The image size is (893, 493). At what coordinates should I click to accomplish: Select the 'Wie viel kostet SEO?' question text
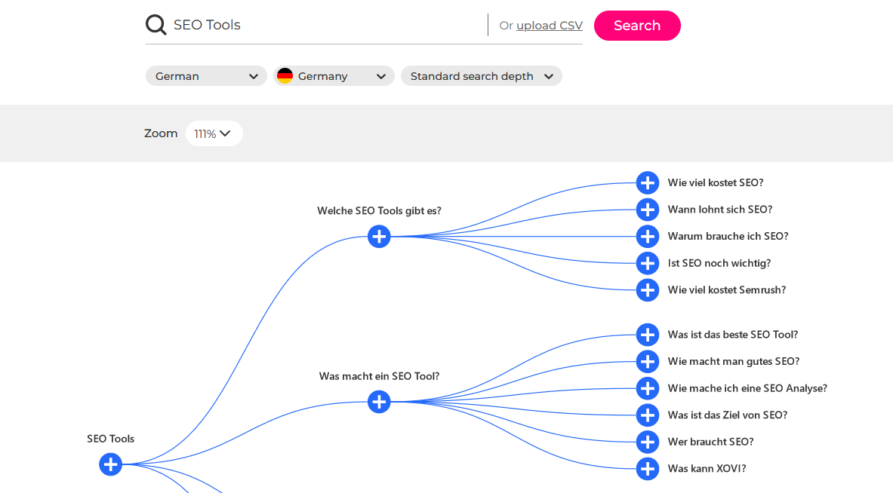coord(716,182)
